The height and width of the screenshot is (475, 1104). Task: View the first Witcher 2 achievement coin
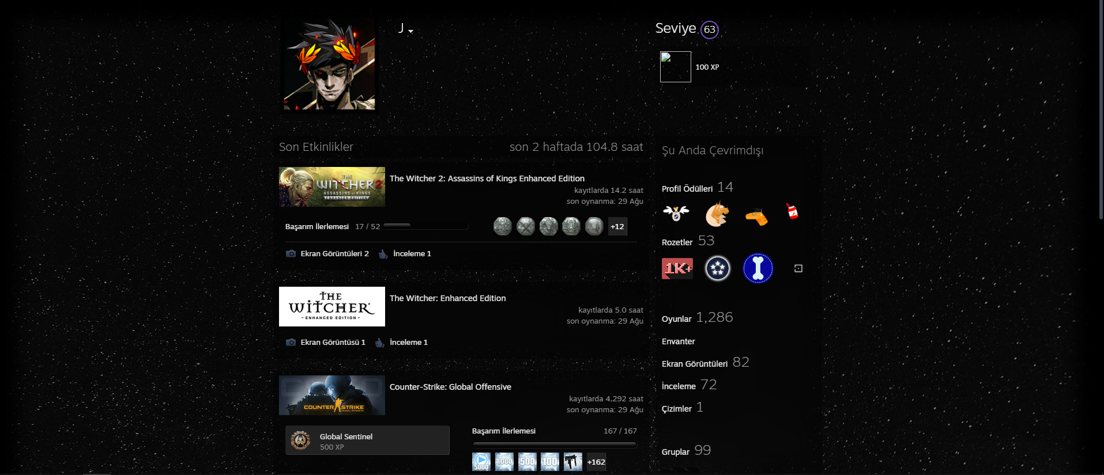click(503, 226)
